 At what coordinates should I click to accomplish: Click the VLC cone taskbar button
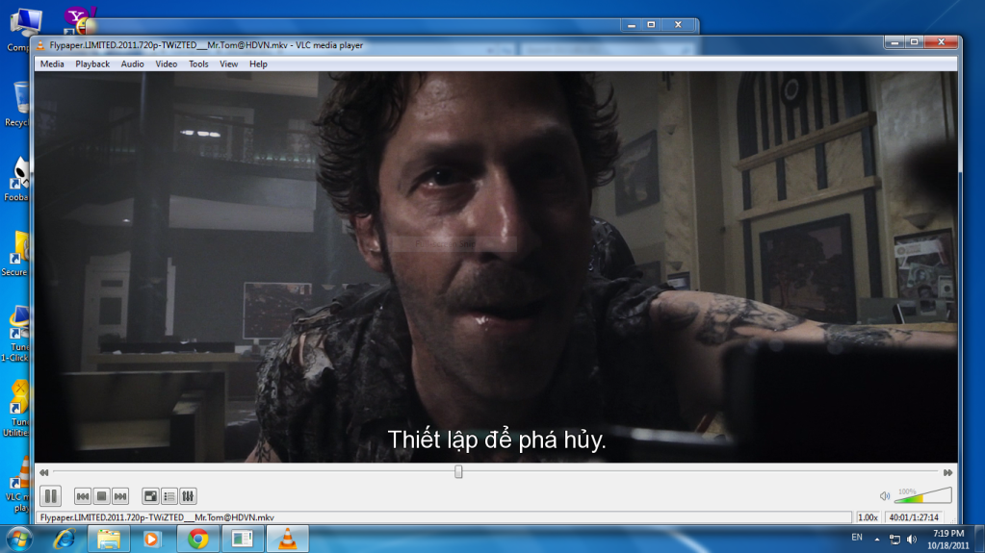click(288, 539)
